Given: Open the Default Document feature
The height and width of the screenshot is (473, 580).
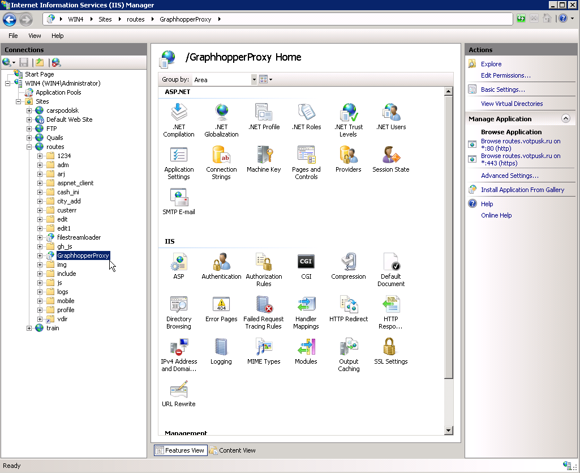Looking at the screenshot, I should 391,270.
